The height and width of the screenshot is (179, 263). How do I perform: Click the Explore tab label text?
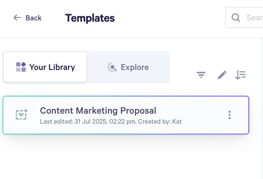[x=135, y=67]
